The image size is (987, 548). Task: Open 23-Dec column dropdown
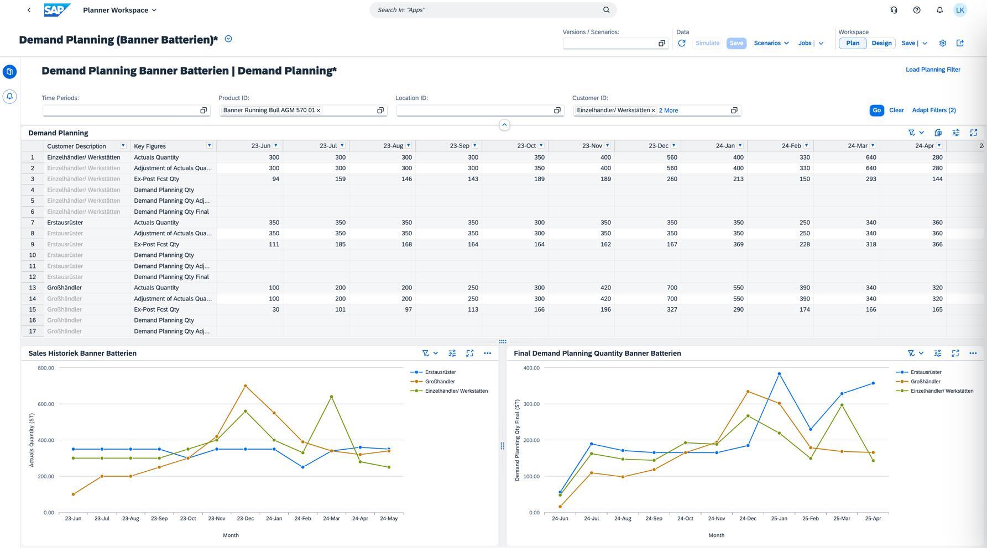674,145
